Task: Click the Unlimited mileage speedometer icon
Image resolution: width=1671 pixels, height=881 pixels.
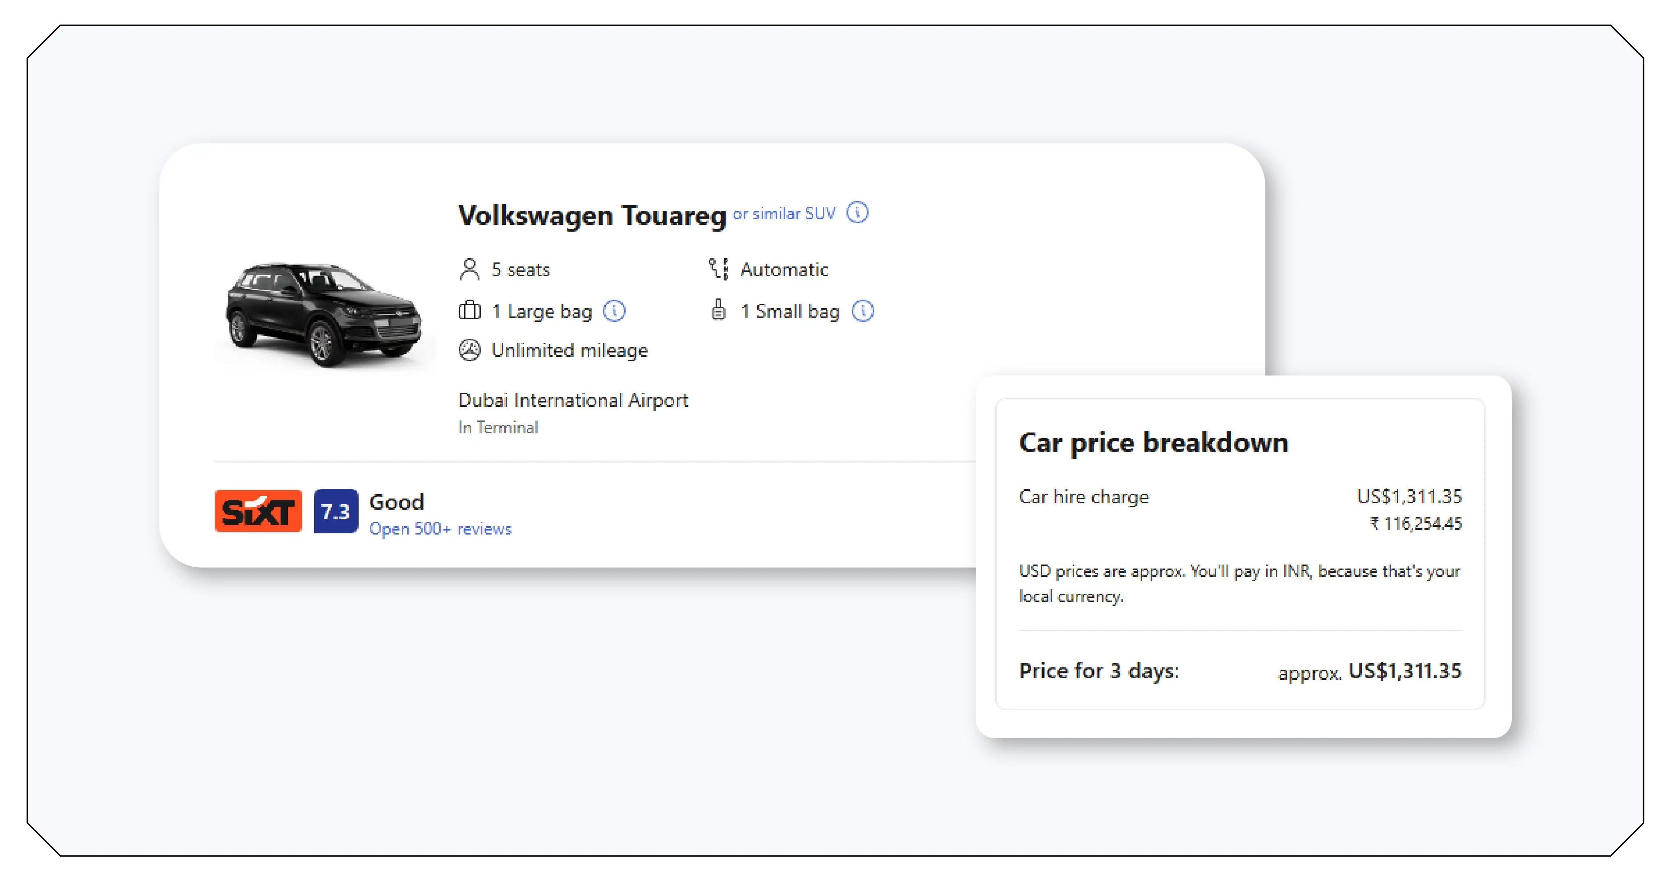Action: click(x=469, y=349)
